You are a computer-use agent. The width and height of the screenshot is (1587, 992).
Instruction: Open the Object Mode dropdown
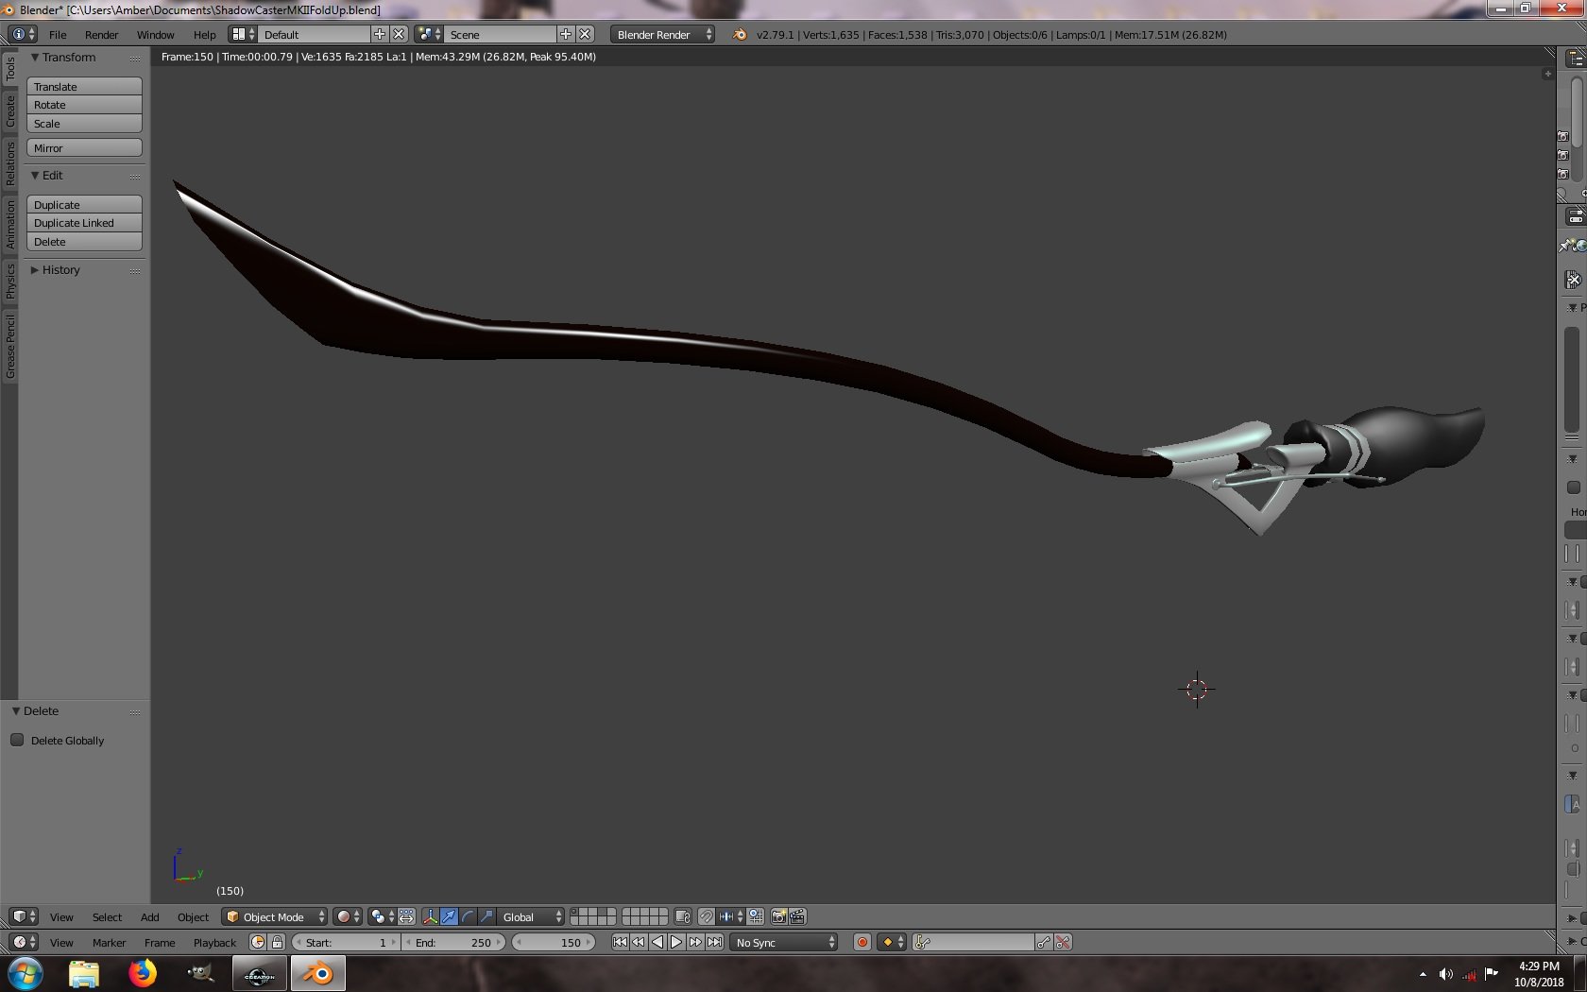pos(275,916)
